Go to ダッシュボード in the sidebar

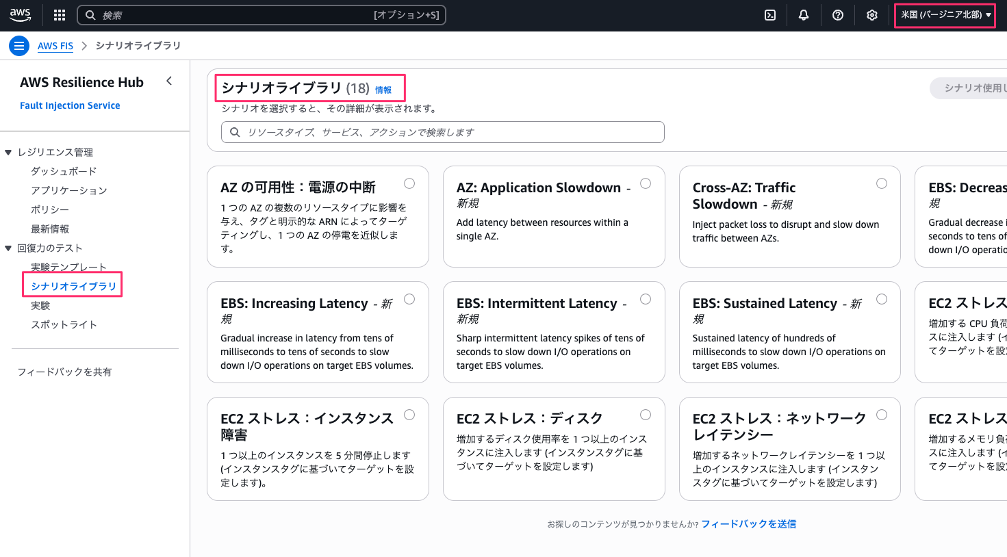coord(64,171)
